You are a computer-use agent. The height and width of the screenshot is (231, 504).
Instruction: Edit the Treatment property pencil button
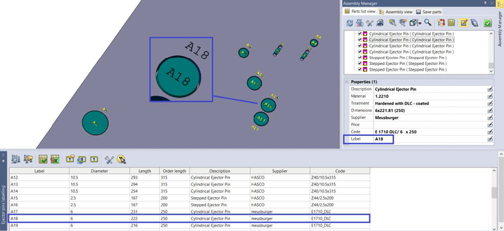490,103
